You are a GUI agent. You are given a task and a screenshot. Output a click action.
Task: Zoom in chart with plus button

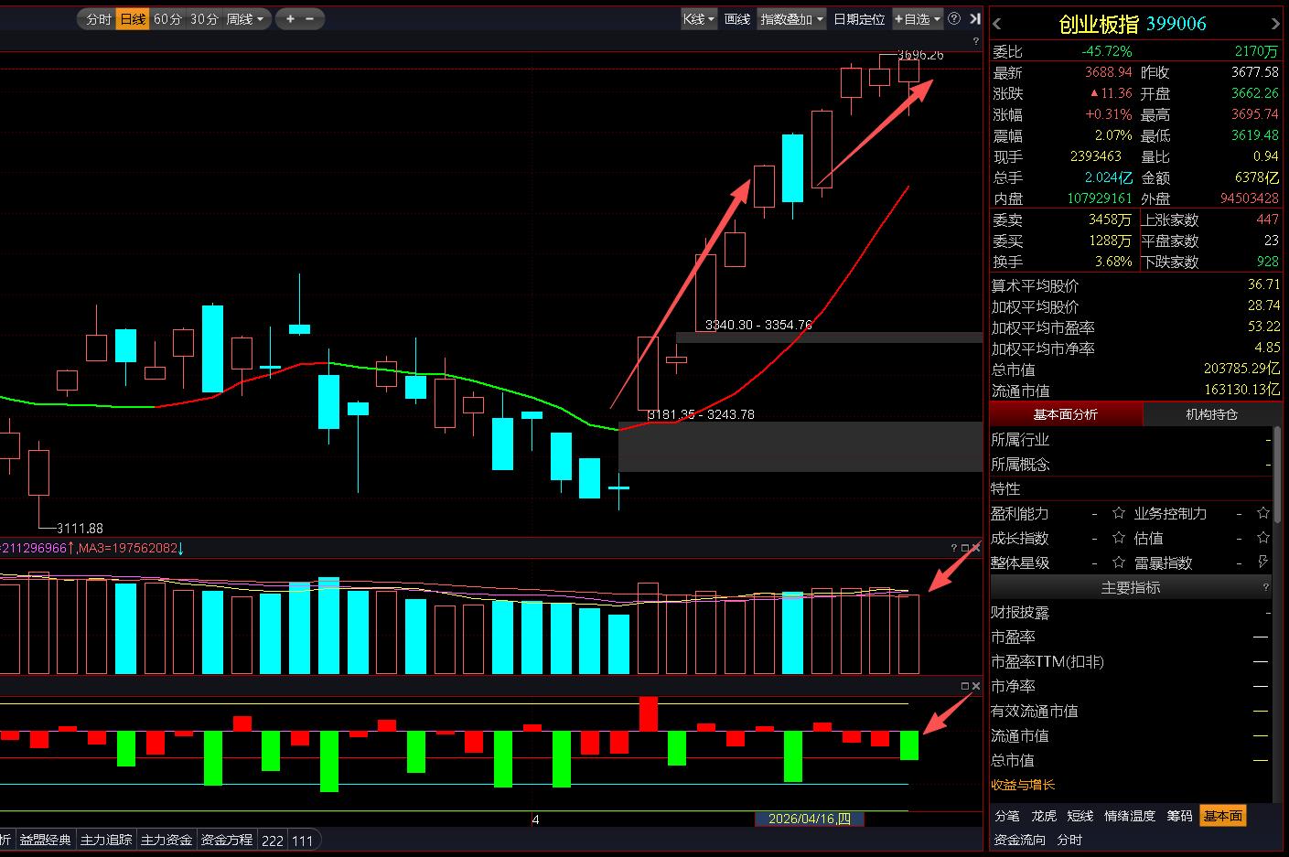point(291,19)
